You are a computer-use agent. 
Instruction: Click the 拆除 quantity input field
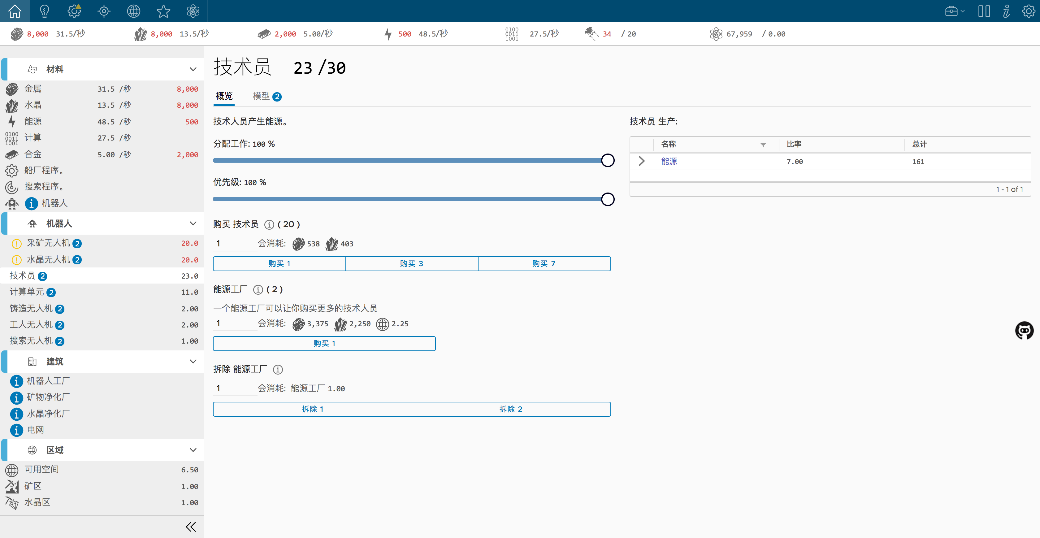click(235, 388)
